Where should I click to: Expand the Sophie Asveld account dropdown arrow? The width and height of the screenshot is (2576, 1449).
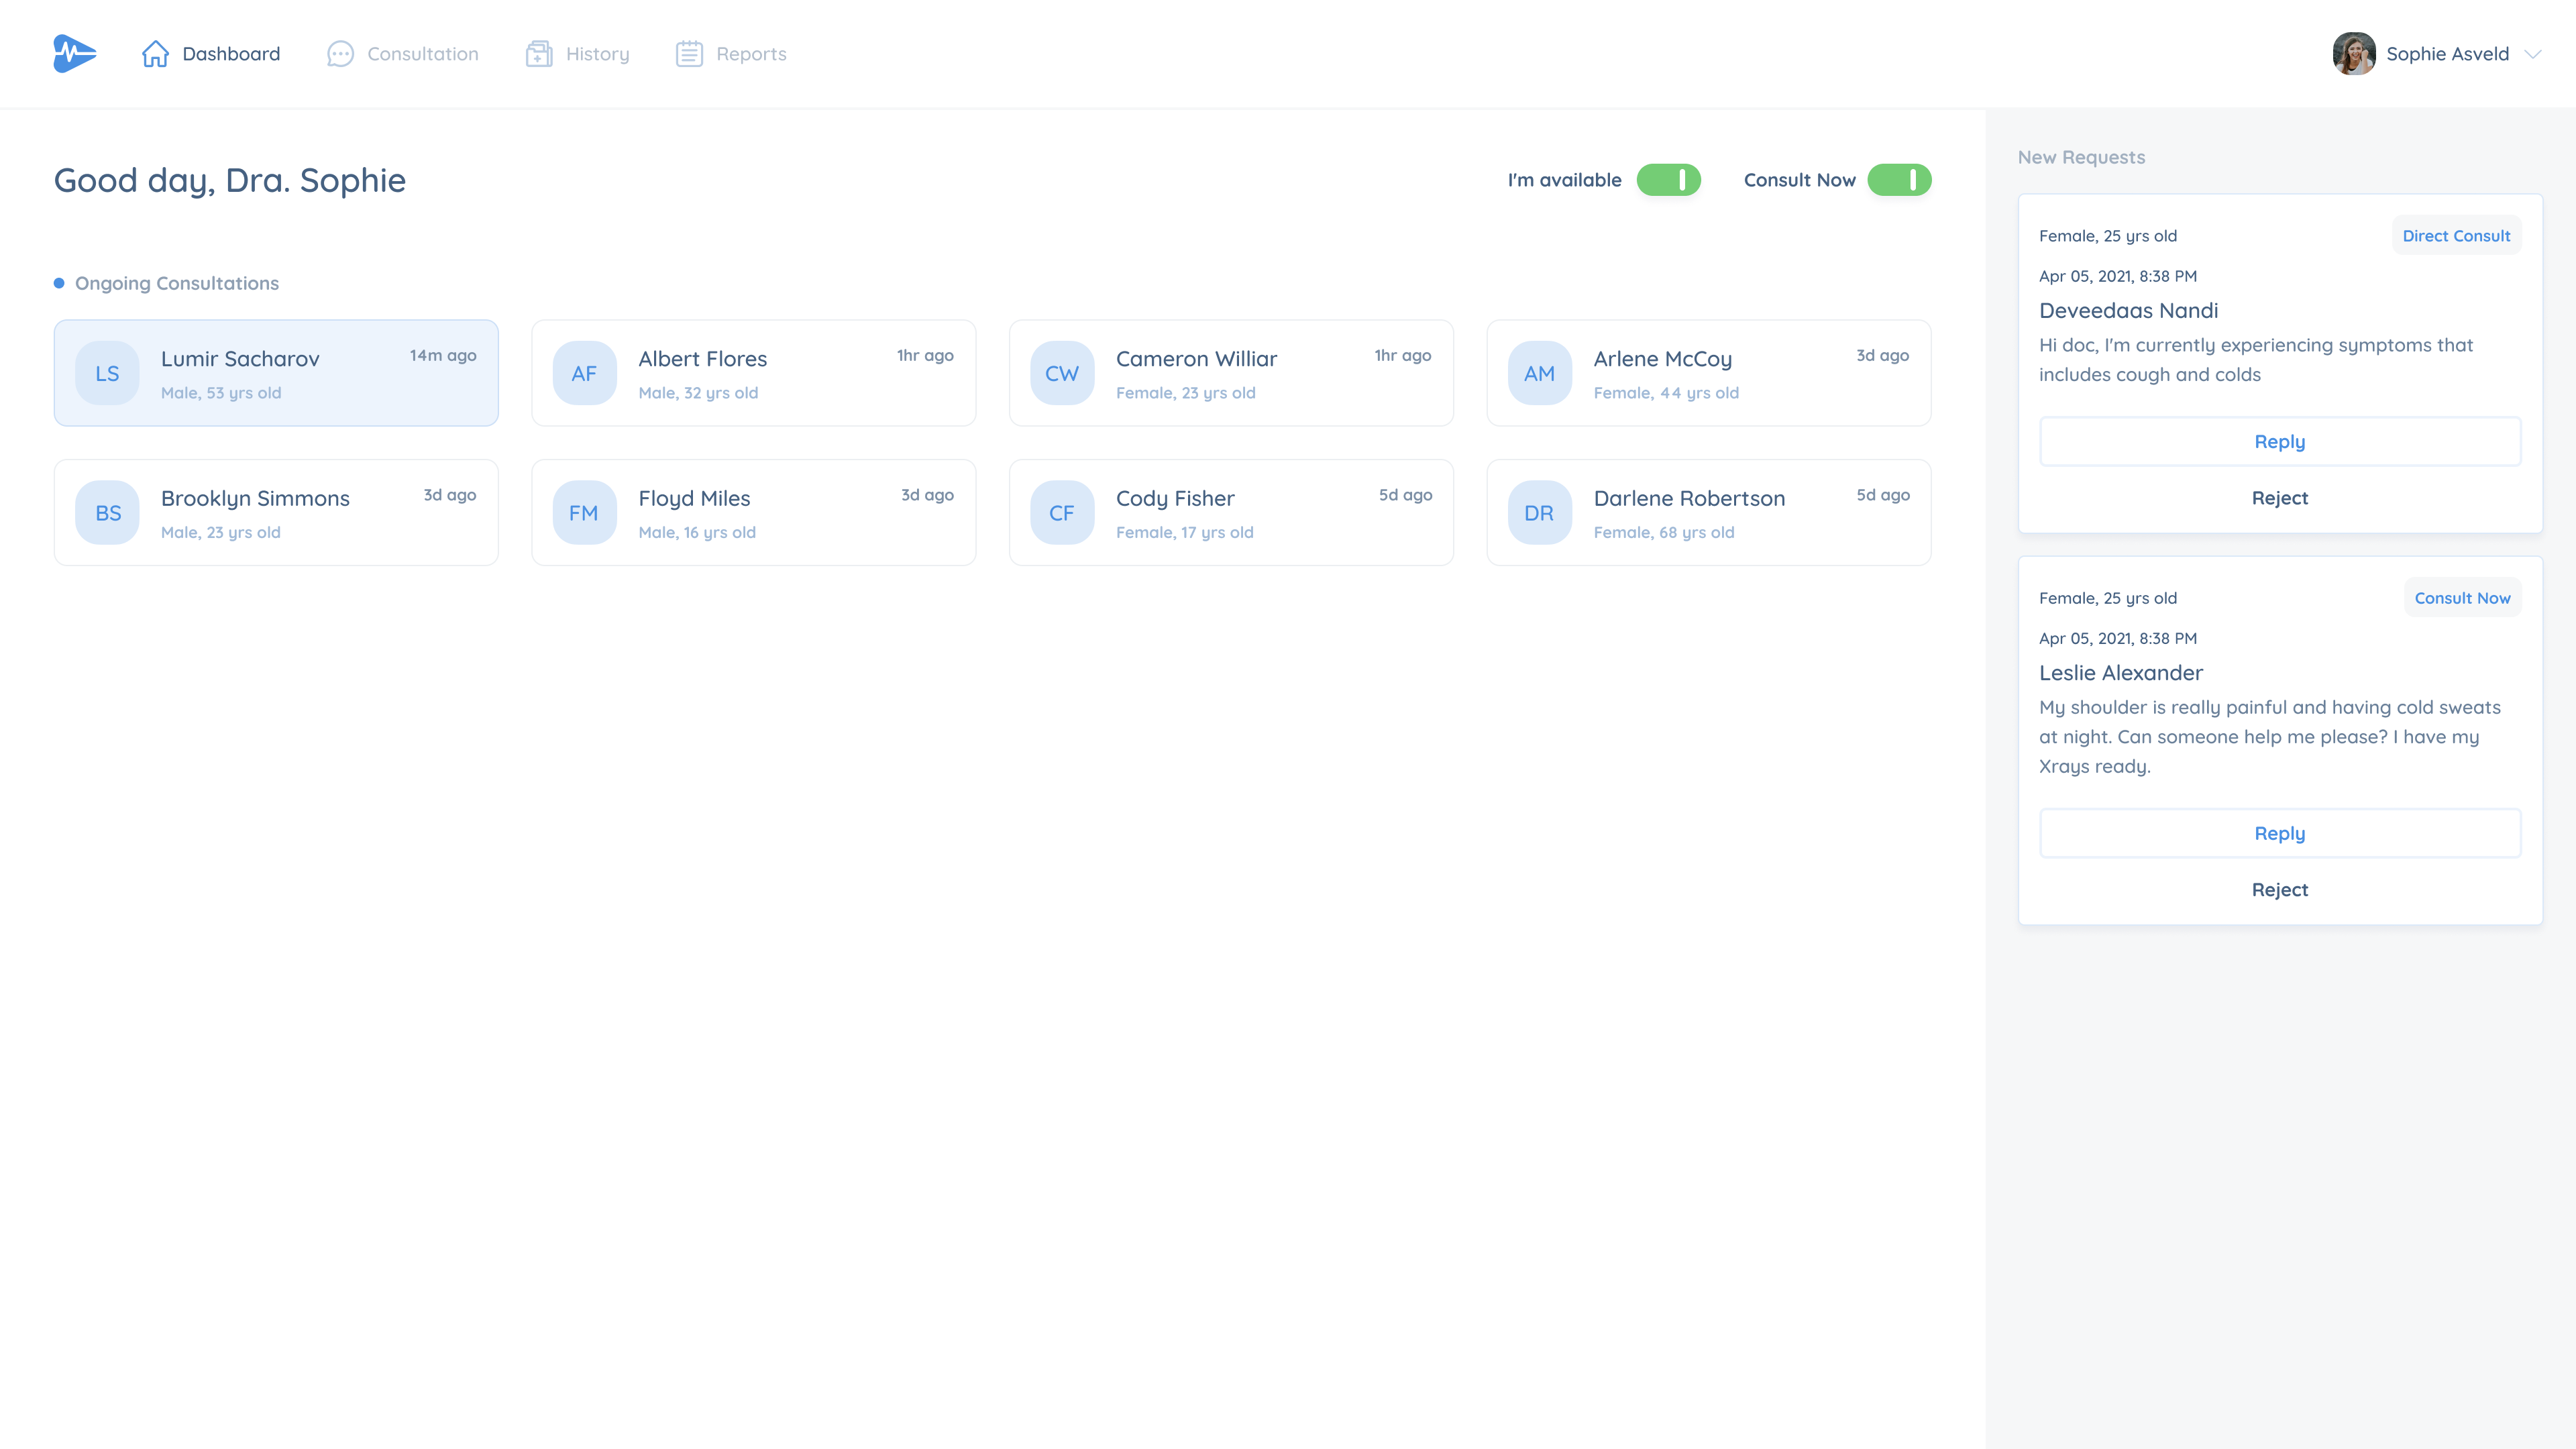2533,54
